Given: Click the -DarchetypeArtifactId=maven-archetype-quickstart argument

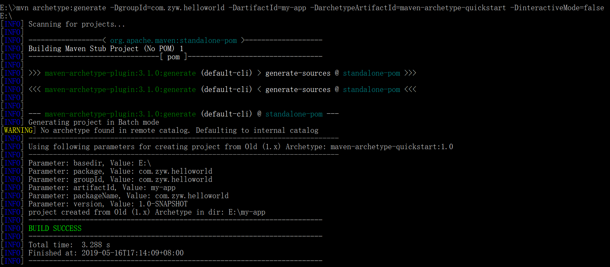Looking at the screenshot, I should pyautogui.click(x=408, y=7).
